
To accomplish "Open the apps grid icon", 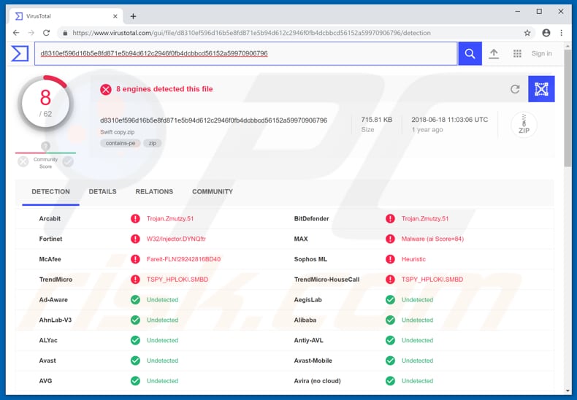I will [x=517, y=54].
